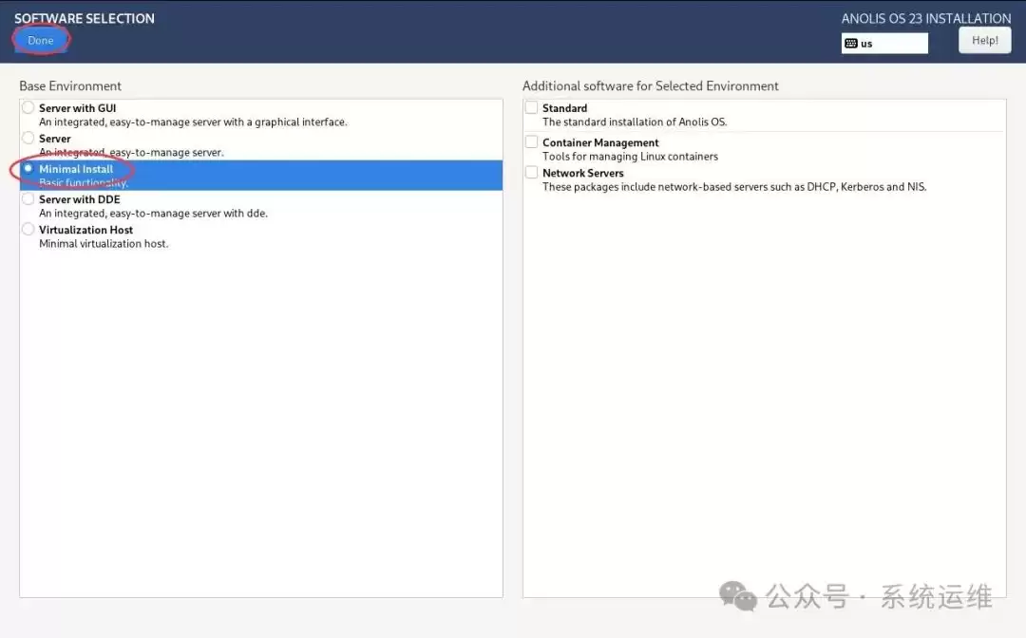The image size is (1026, 638).
Task: Click the 'Server with DDE' label
Action: click(79, 199)
